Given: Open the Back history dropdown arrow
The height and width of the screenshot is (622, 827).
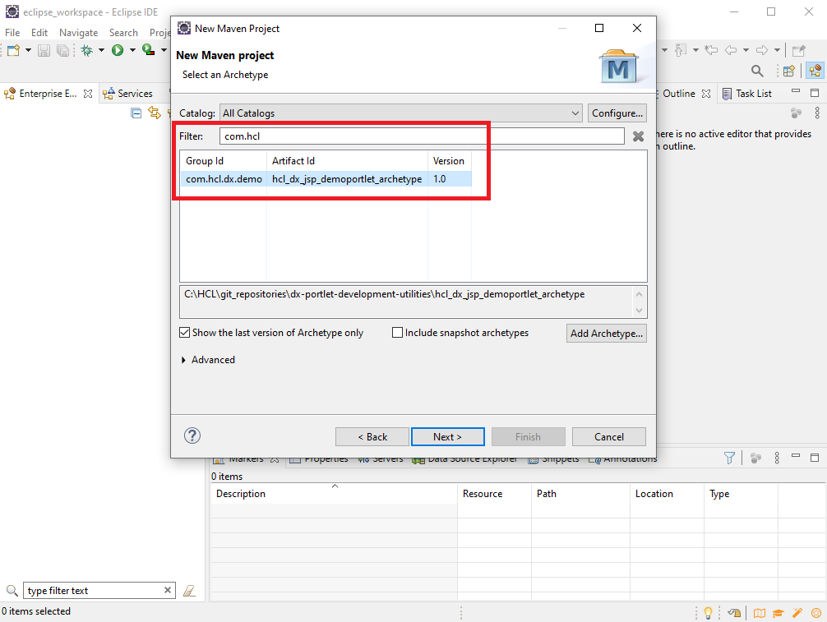Looking at the screenshot, I should pos(746,51).
